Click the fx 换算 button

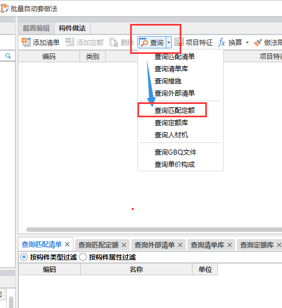tap(230, 42)
